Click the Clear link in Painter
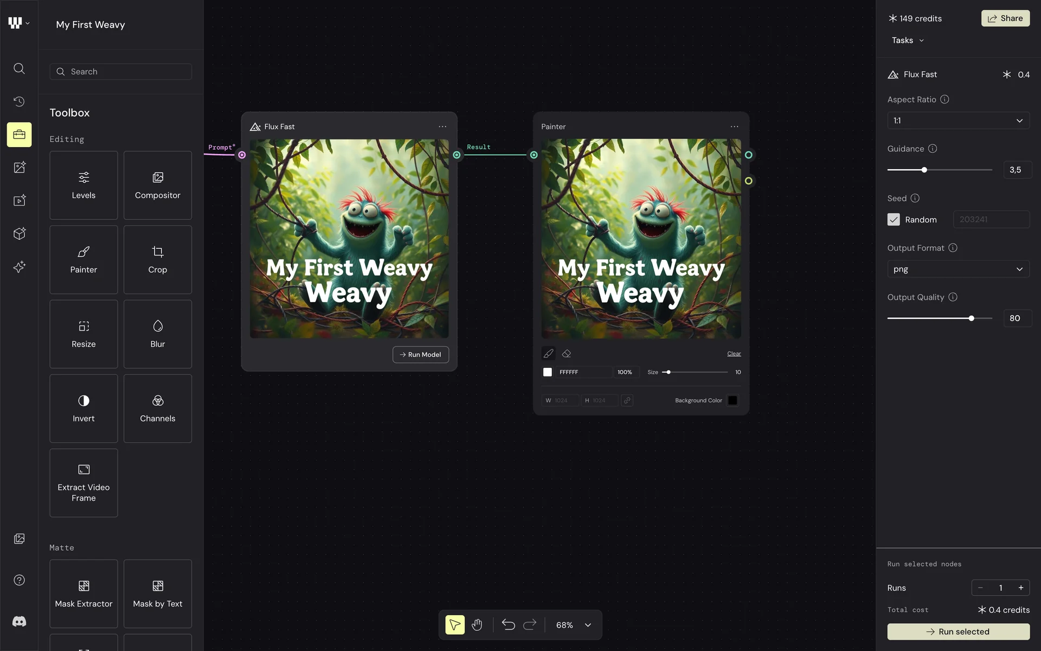Viewport: 1041px width, 651px height. (x=734, y=354)
